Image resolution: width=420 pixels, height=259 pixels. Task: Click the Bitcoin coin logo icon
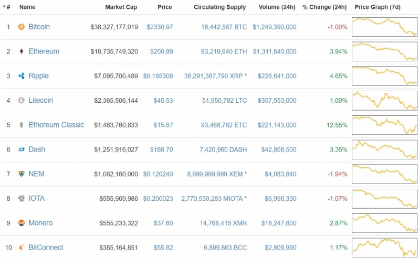click(21, 27)
